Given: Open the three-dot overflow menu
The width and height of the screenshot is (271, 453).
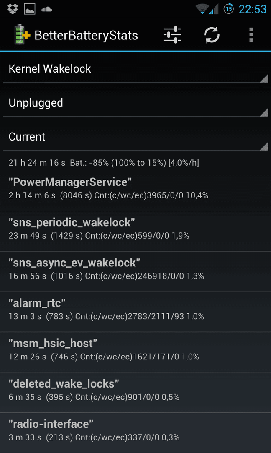Looking at the screenshot, I should (251, 35).
